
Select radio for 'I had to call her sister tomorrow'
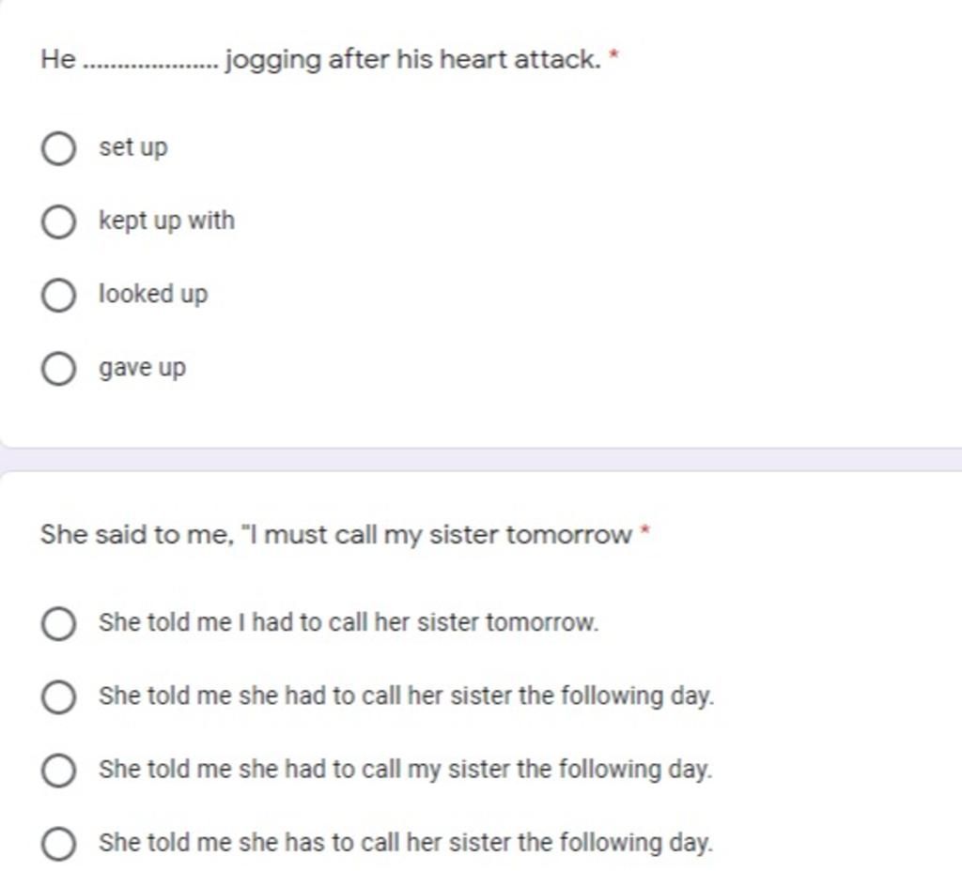(x=59, y=623)
